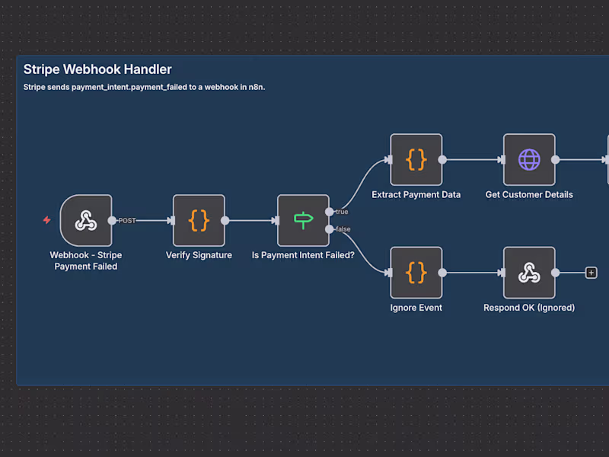Open the globe icon on Get Customer Details
The height and width of the screenshot is (457, 609).
[529, 159]
